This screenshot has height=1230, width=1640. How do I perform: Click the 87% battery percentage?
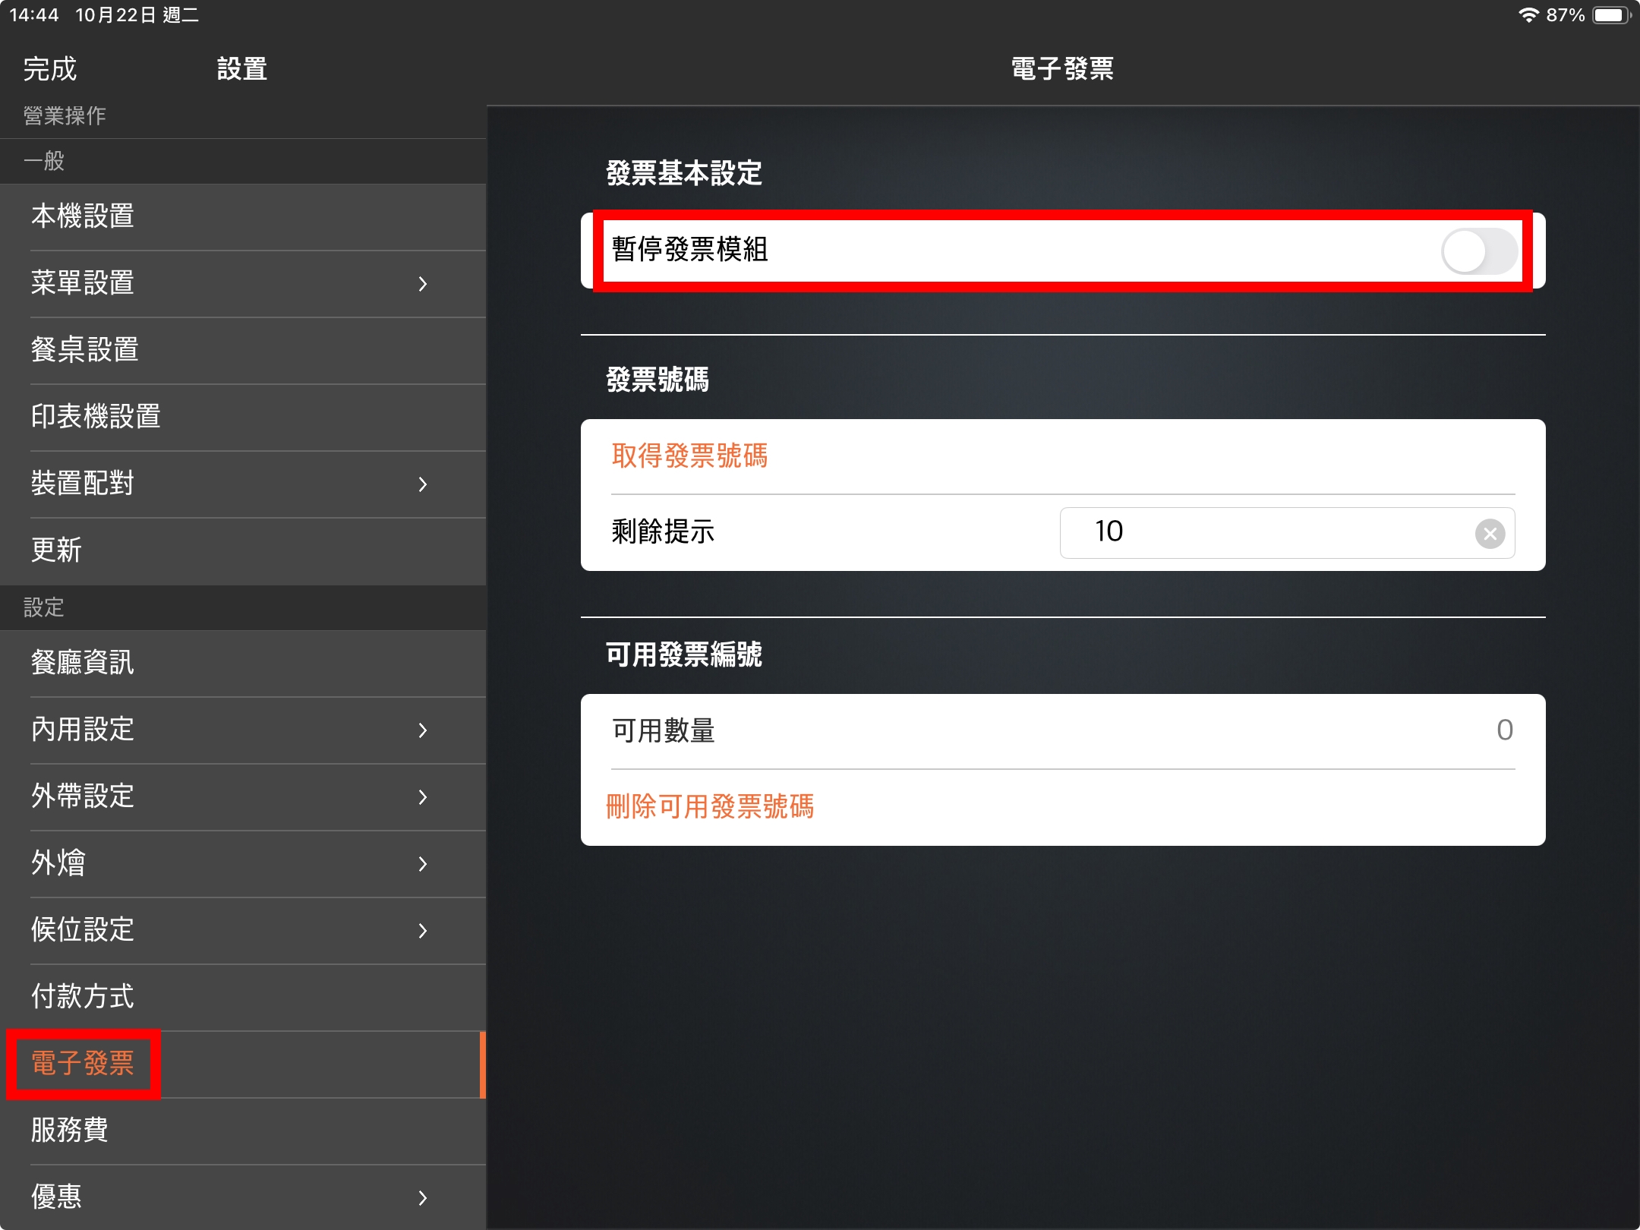click(1566, 15)
